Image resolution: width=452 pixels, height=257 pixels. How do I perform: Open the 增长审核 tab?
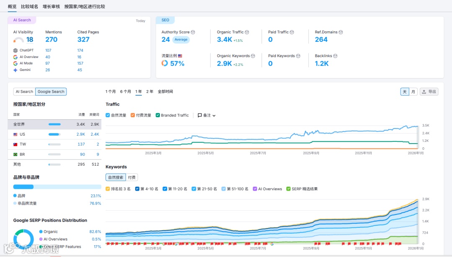[x=51, y=6]
